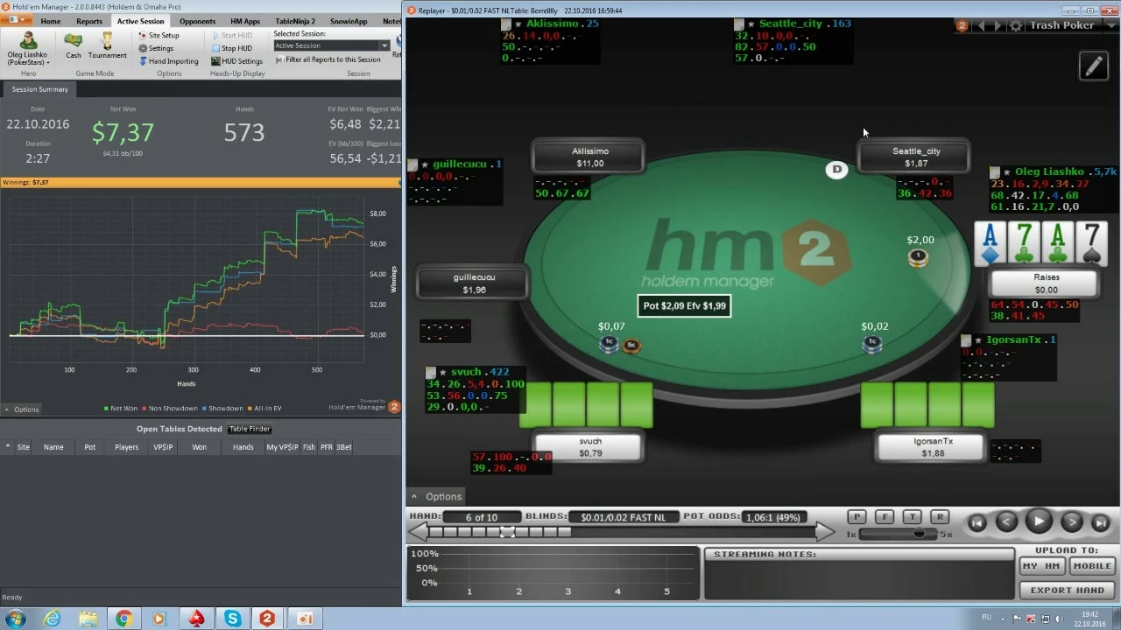Toggle Showdown graph line
This screenshot has height=630, width=1121.
point(222,409)
